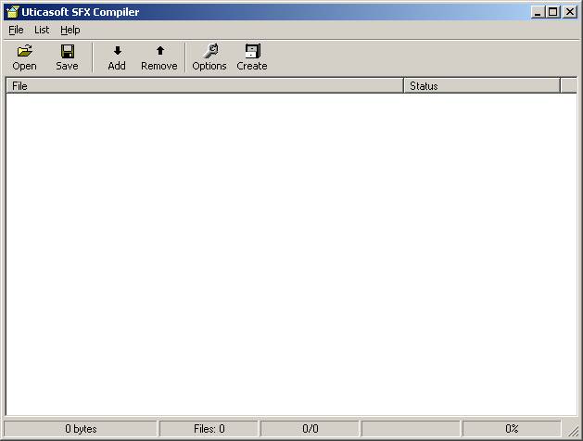Image resolution: width=583 pixels, height=441 pixels.
Task: Click the window resize grip corner
Action: click(574, 433)
